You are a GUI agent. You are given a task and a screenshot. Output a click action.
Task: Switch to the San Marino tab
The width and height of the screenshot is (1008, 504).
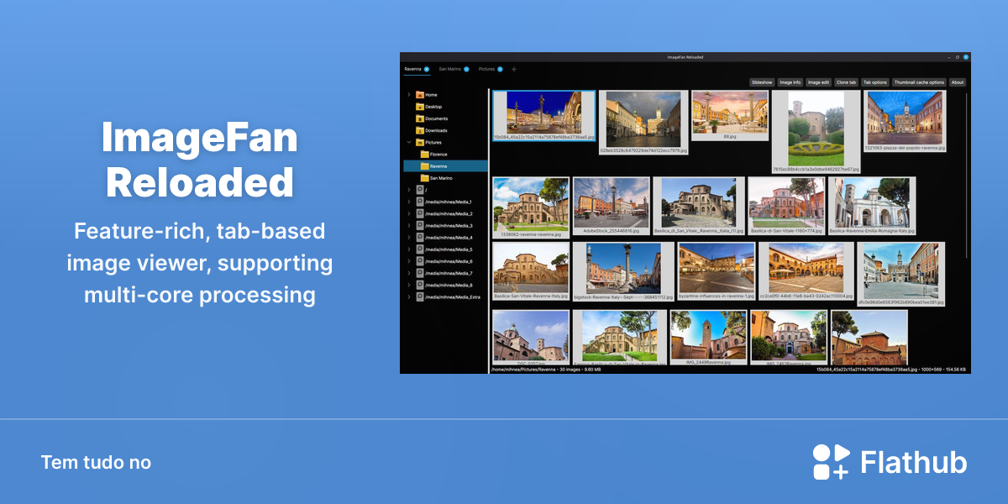[x=449, y=69]
